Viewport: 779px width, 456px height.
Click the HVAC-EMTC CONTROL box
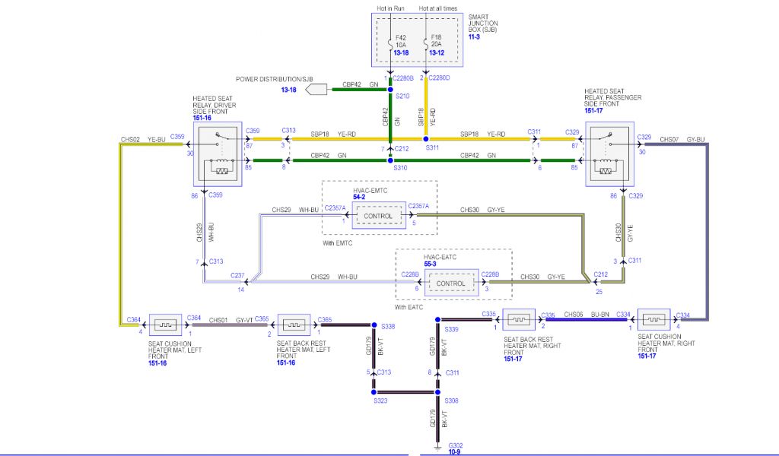point(378,216)
